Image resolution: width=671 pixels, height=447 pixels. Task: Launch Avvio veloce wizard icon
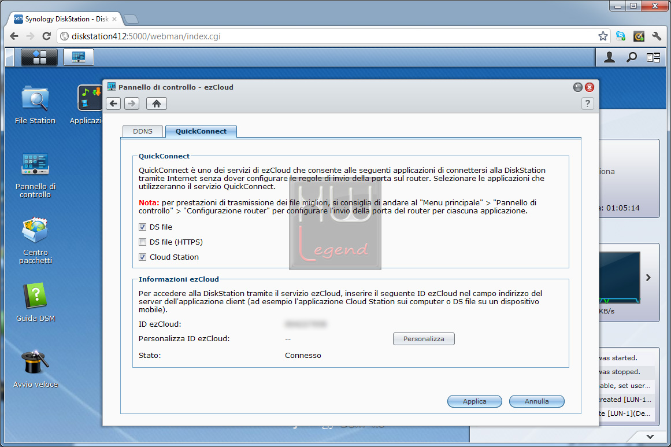[x=35, y=369]
